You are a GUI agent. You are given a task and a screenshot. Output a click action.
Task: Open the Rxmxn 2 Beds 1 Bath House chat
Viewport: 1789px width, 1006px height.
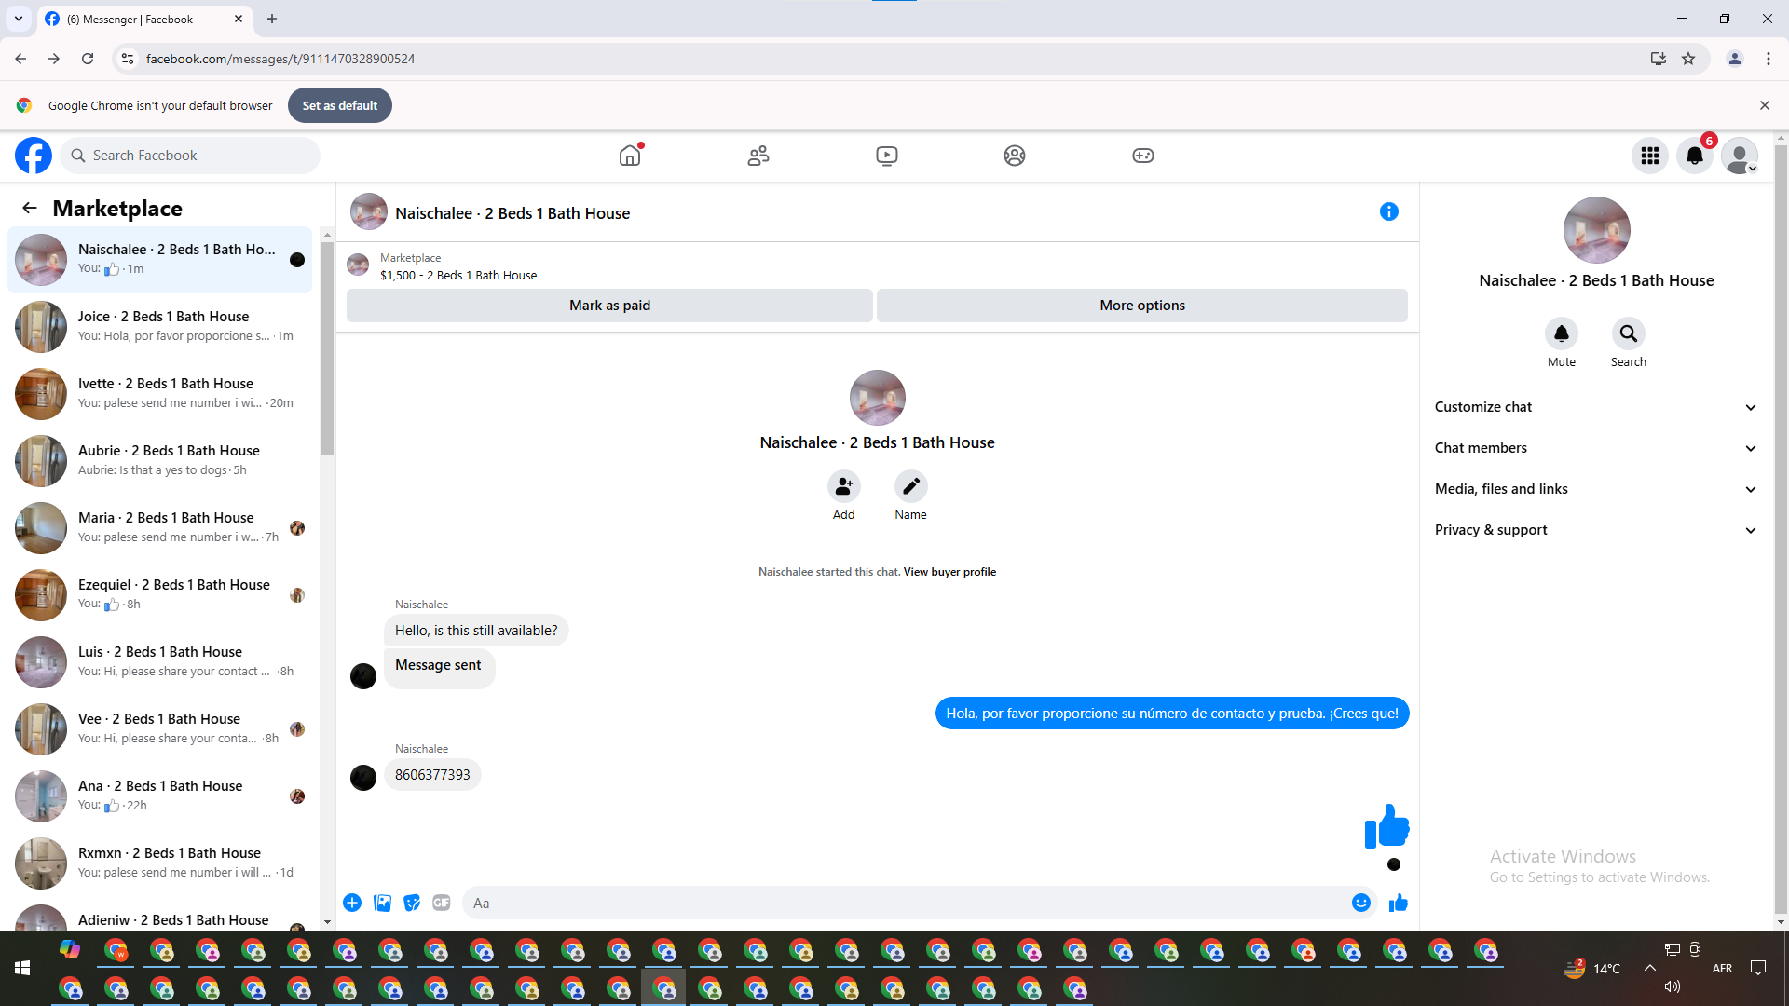160,863
